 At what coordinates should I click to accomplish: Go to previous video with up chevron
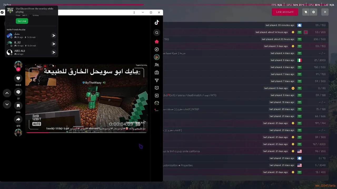(x=7, y=93)
